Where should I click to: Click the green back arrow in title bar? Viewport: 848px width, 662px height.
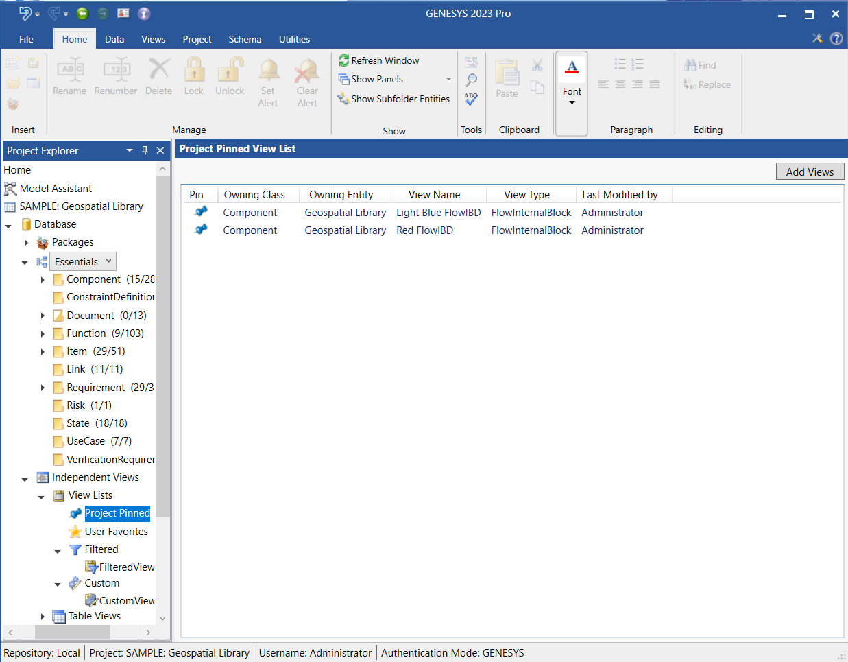click(x=82, y=13)
